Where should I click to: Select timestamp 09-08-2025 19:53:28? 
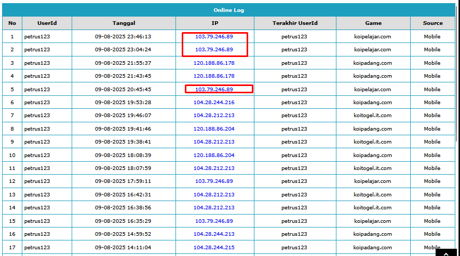click(123, 102)
